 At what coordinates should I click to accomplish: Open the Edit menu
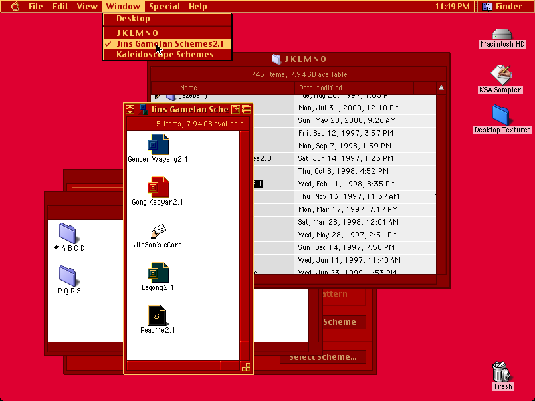coord(60,6)
